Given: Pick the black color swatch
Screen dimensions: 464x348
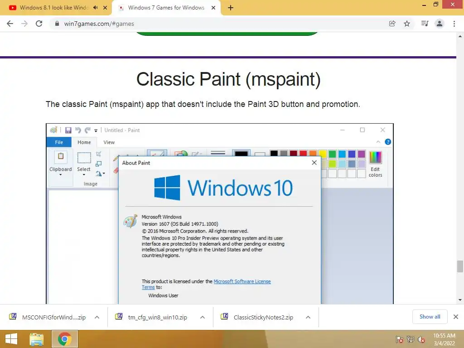Looking at the screenshot, I should pyautogui.click(x=274, y=154).
